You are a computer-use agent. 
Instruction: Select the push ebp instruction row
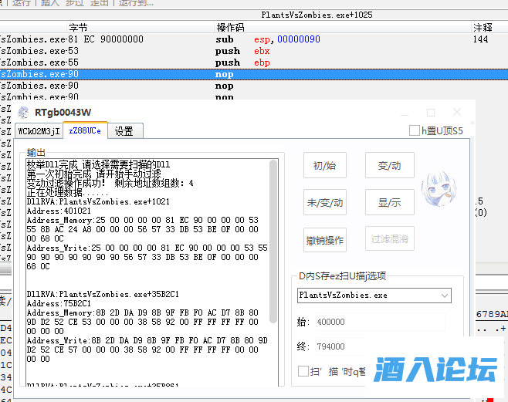tap(254, 62)
